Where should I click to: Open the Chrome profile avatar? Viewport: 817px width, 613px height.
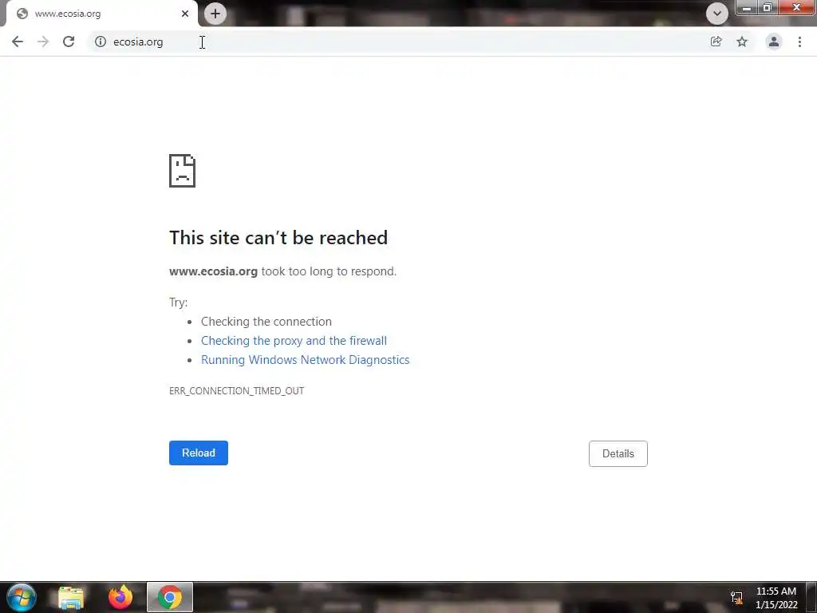(x=774, y=42)
